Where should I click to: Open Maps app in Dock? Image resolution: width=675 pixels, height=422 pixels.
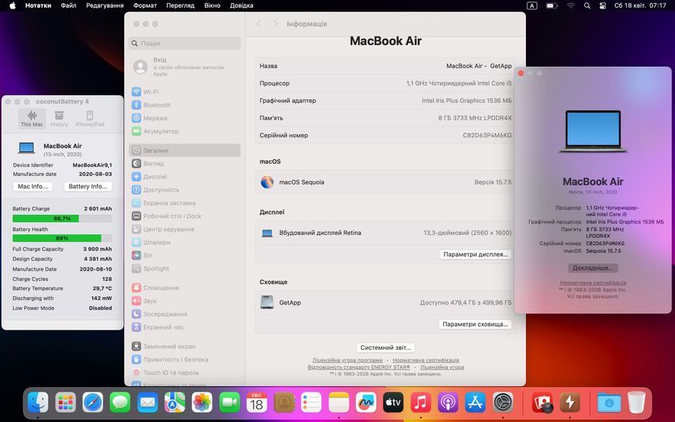(x=175, y=403)
